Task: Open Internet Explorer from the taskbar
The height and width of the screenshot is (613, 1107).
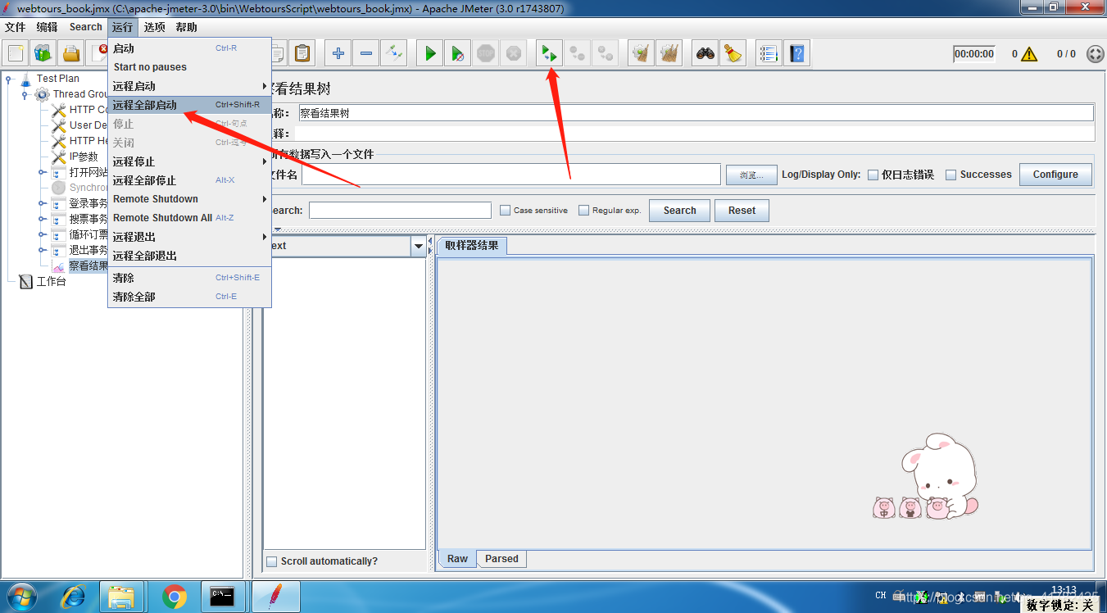Action: (73, 597)
